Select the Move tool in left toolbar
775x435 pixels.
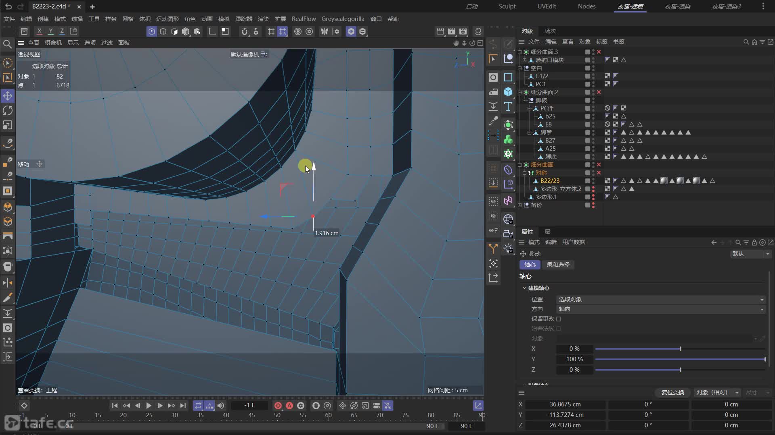tap(8, 96)
